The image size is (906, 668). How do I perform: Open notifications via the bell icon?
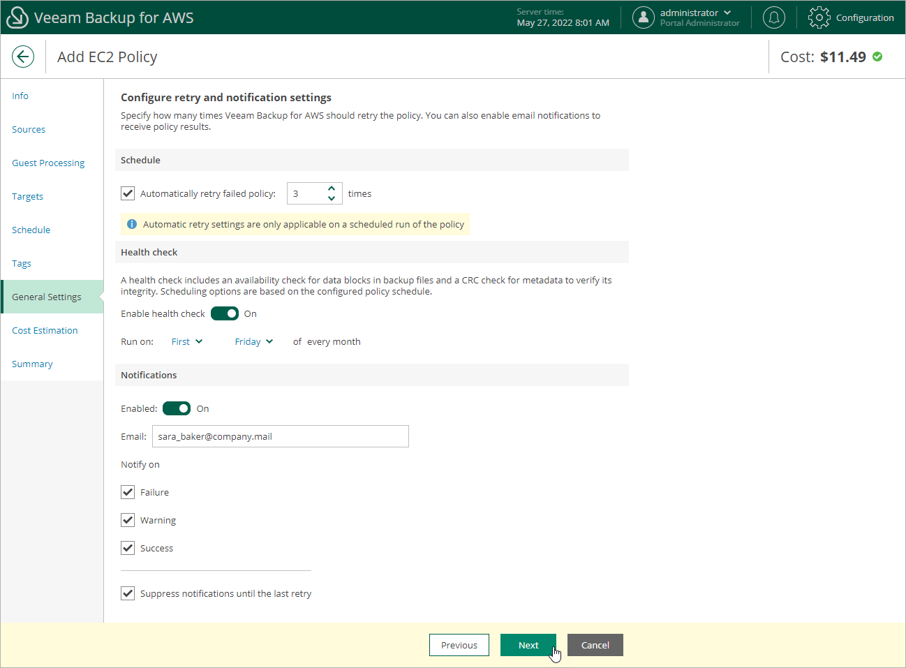[773, 17]
